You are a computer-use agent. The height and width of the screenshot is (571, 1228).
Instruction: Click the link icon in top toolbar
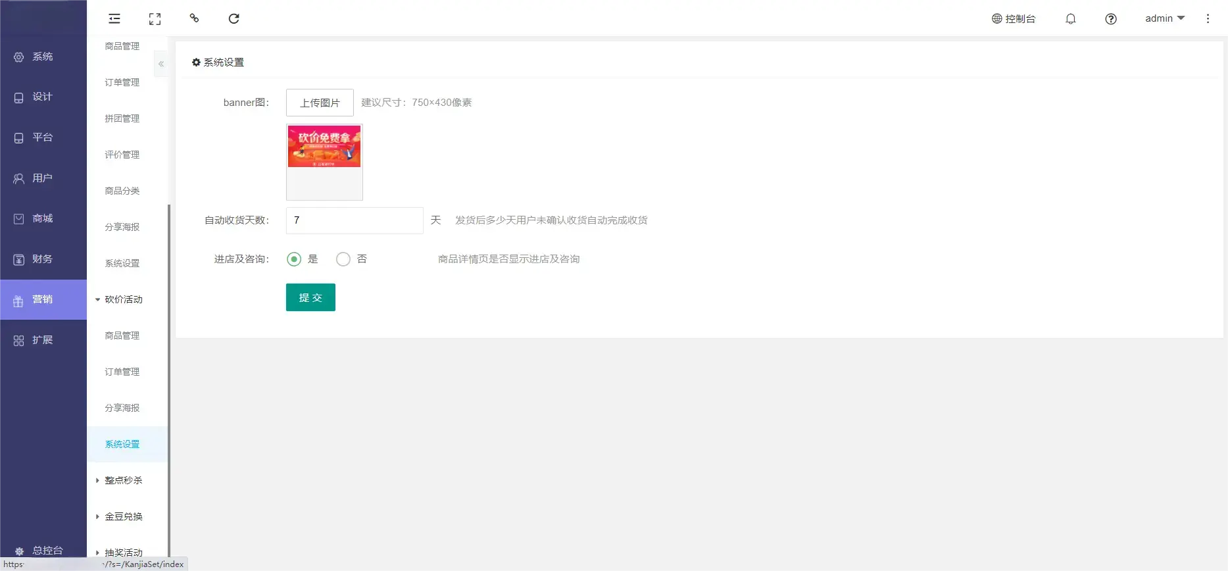(194, 18)
